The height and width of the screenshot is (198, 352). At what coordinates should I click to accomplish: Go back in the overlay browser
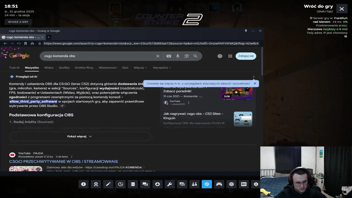(x=5, y=43)
